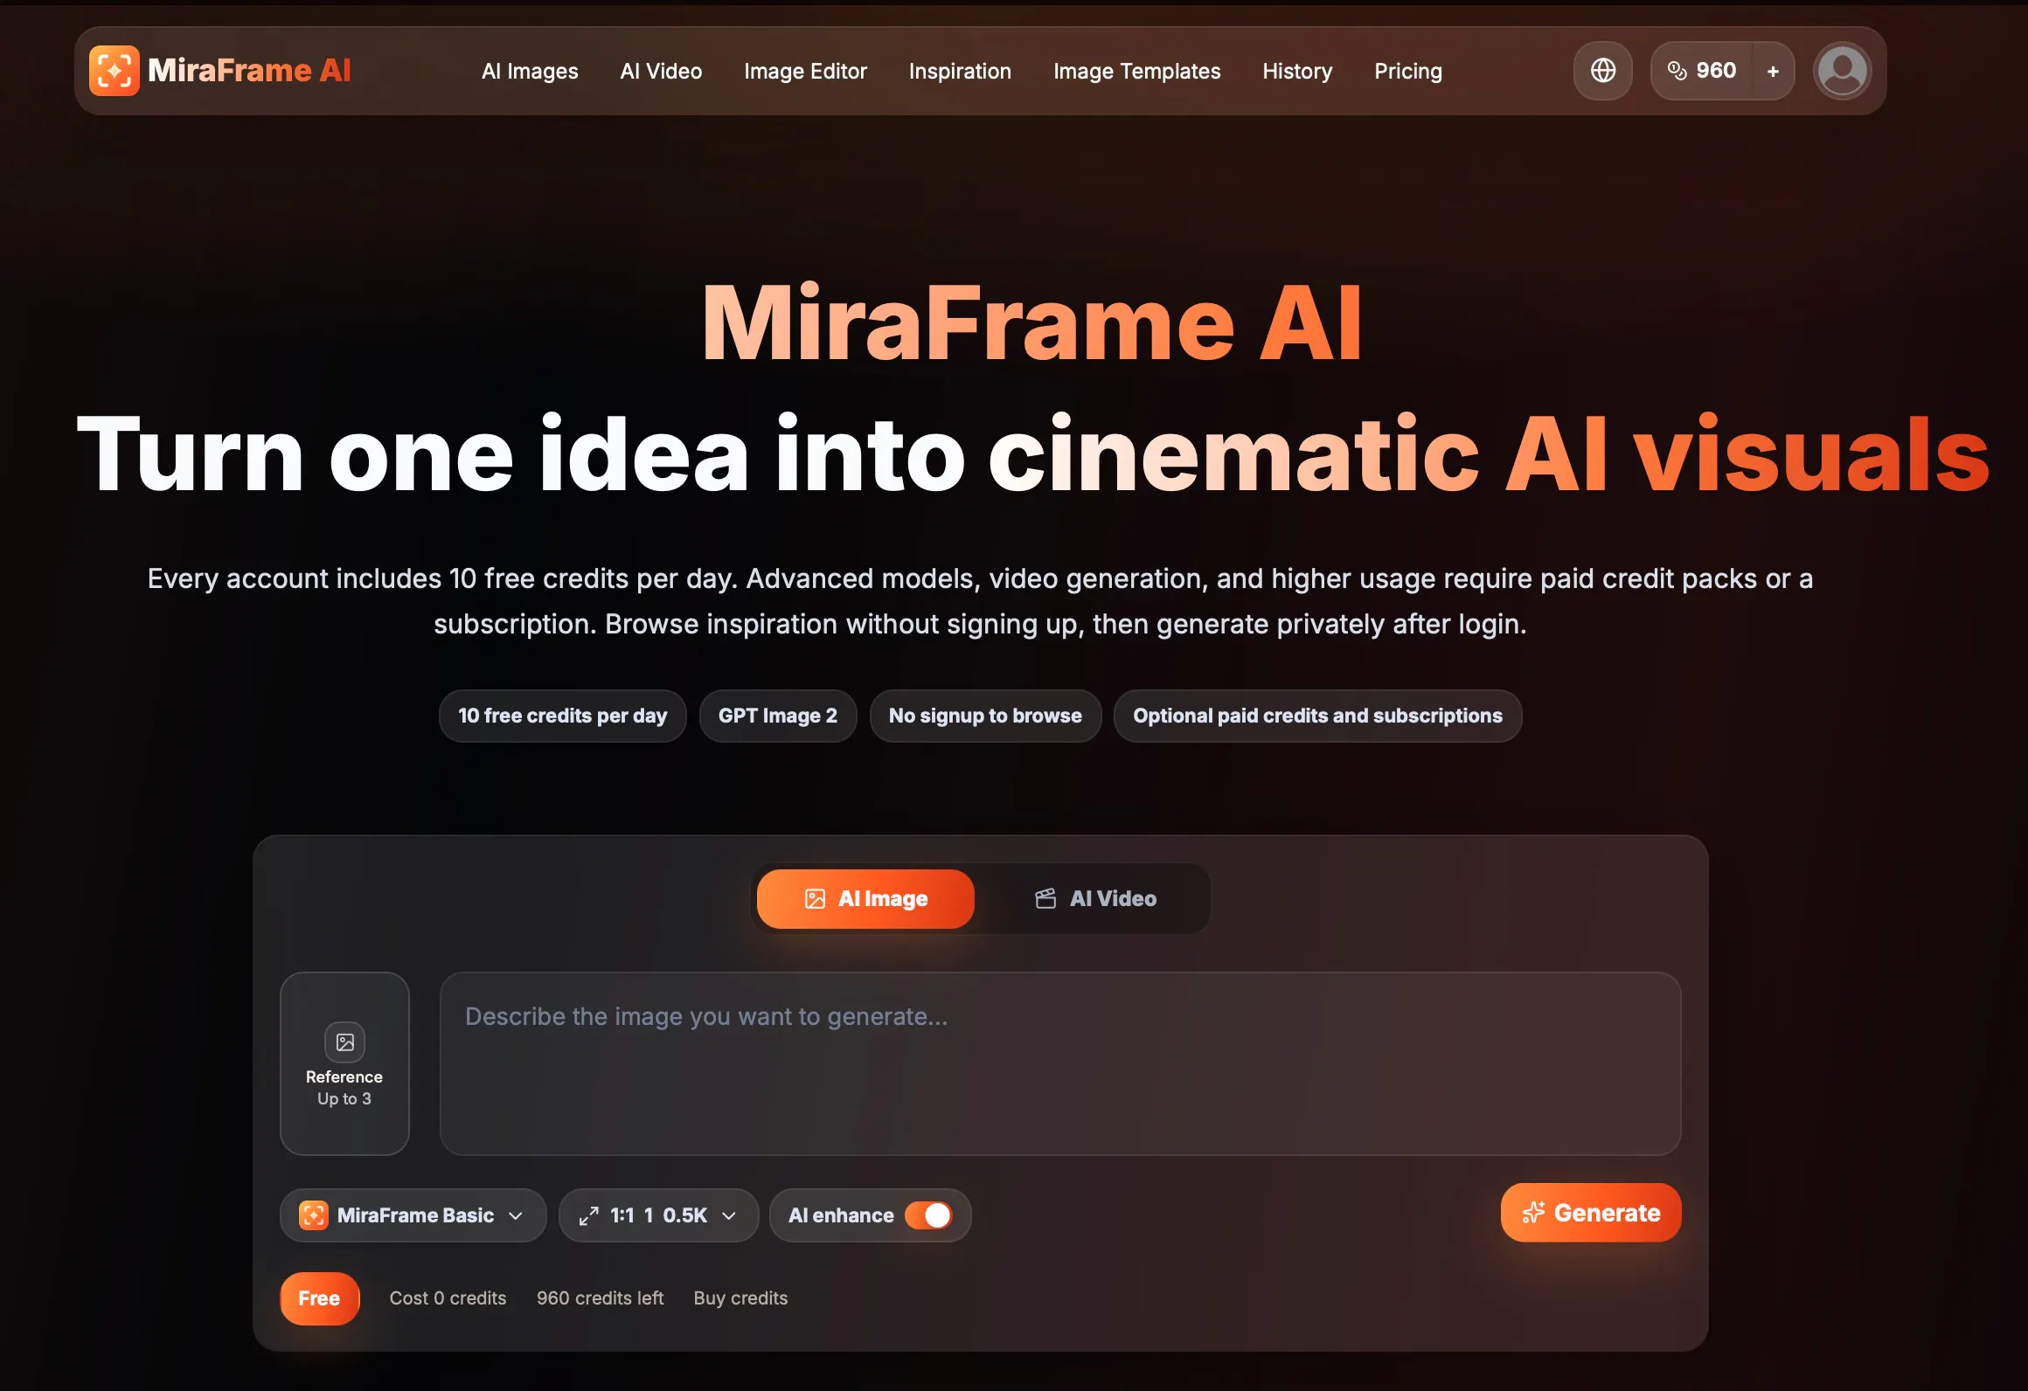Click the '960 credits left' text
The image size is (2028, 1391).
tap(600, 1298)
